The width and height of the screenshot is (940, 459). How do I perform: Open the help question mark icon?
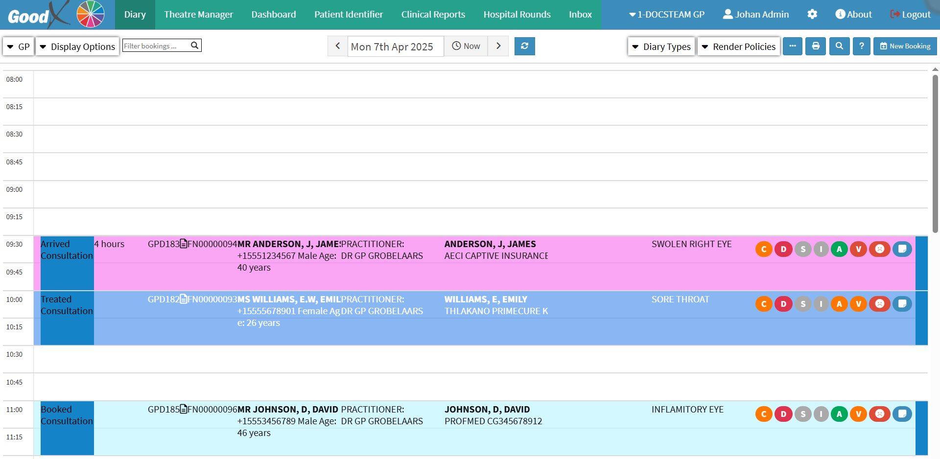pyautogui.click(x=862, y=46)
